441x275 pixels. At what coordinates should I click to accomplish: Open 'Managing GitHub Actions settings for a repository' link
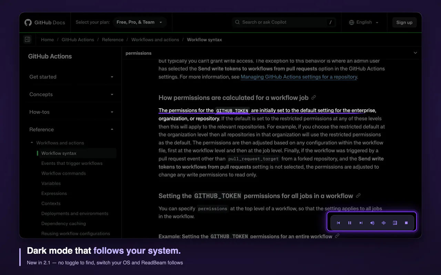coord(299,77)
